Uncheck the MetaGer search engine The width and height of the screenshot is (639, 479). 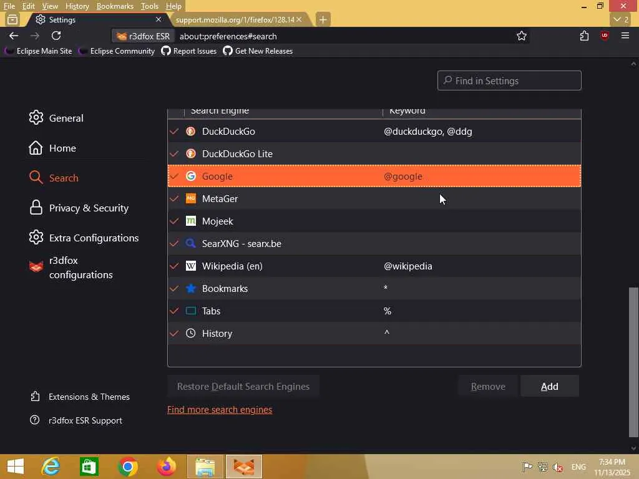click(174, 198)
